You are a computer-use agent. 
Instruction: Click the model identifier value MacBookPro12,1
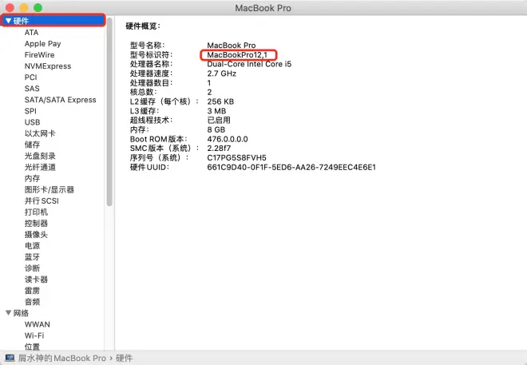237,55
